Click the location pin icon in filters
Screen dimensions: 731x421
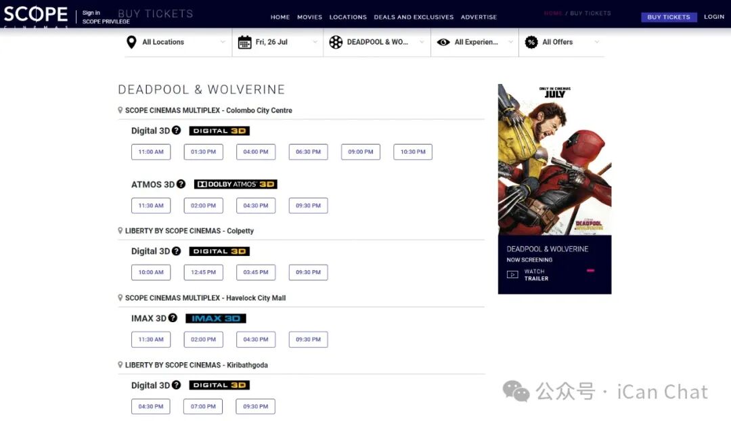click(x=131, y=42)
